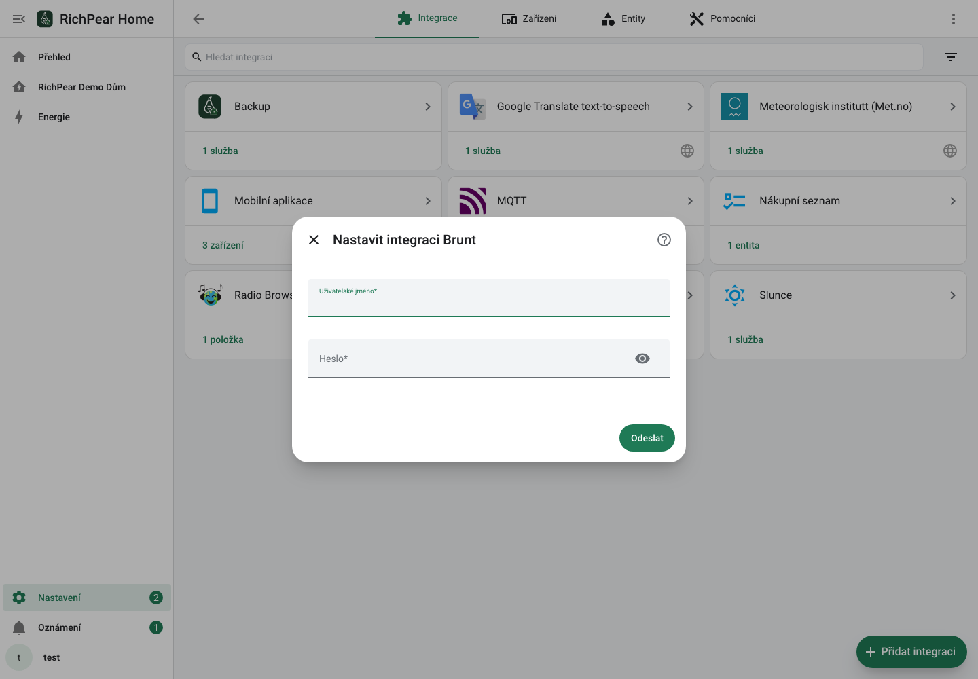Expand Nákupní seznam chevron
The height and width of the screenshot is (679, 978).
tap(953, 201)
